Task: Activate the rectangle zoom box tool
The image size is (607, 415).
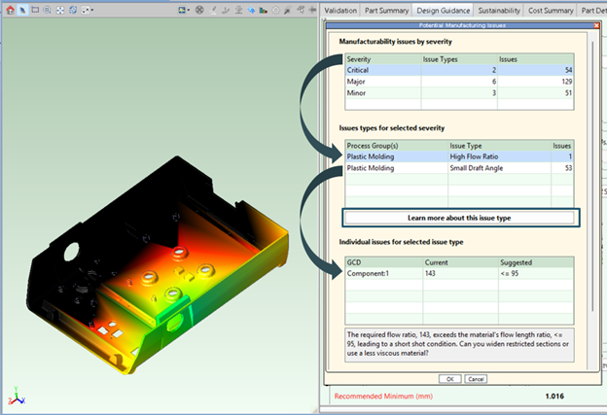Action: coord(35,10)
